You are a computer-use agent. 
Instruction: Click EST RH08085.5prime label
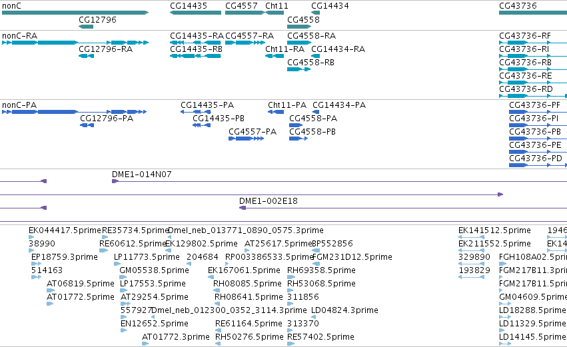coord(247,284)
